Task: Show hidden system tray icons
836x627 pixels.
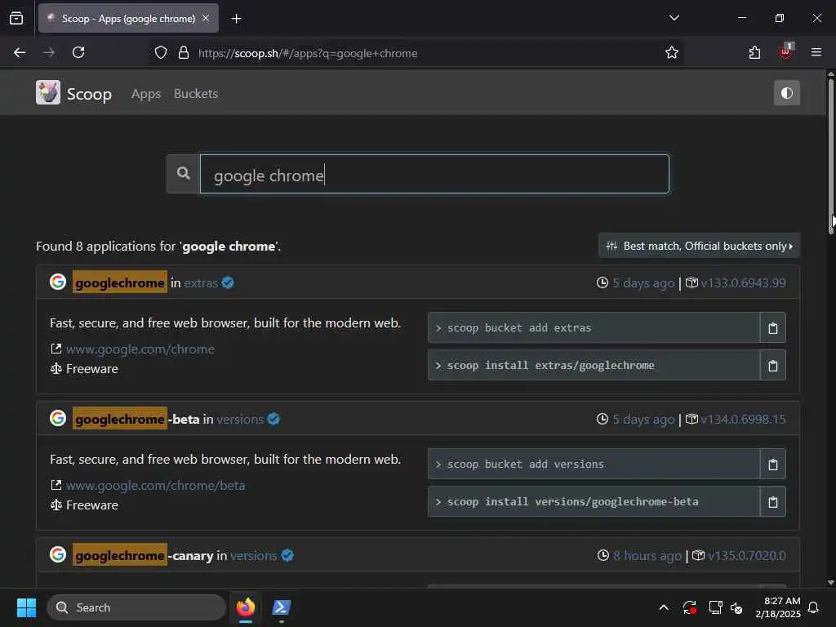Action: click(663, 607)
